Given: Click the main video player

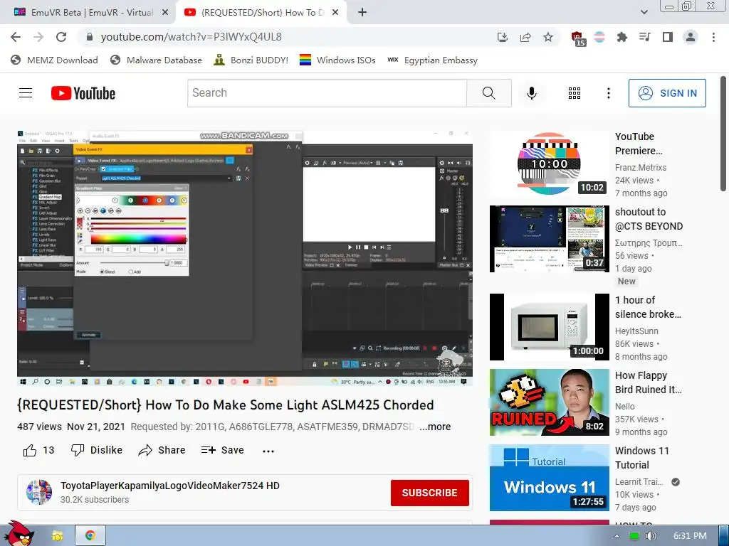Looking at the screenshot, I should 245,258.
